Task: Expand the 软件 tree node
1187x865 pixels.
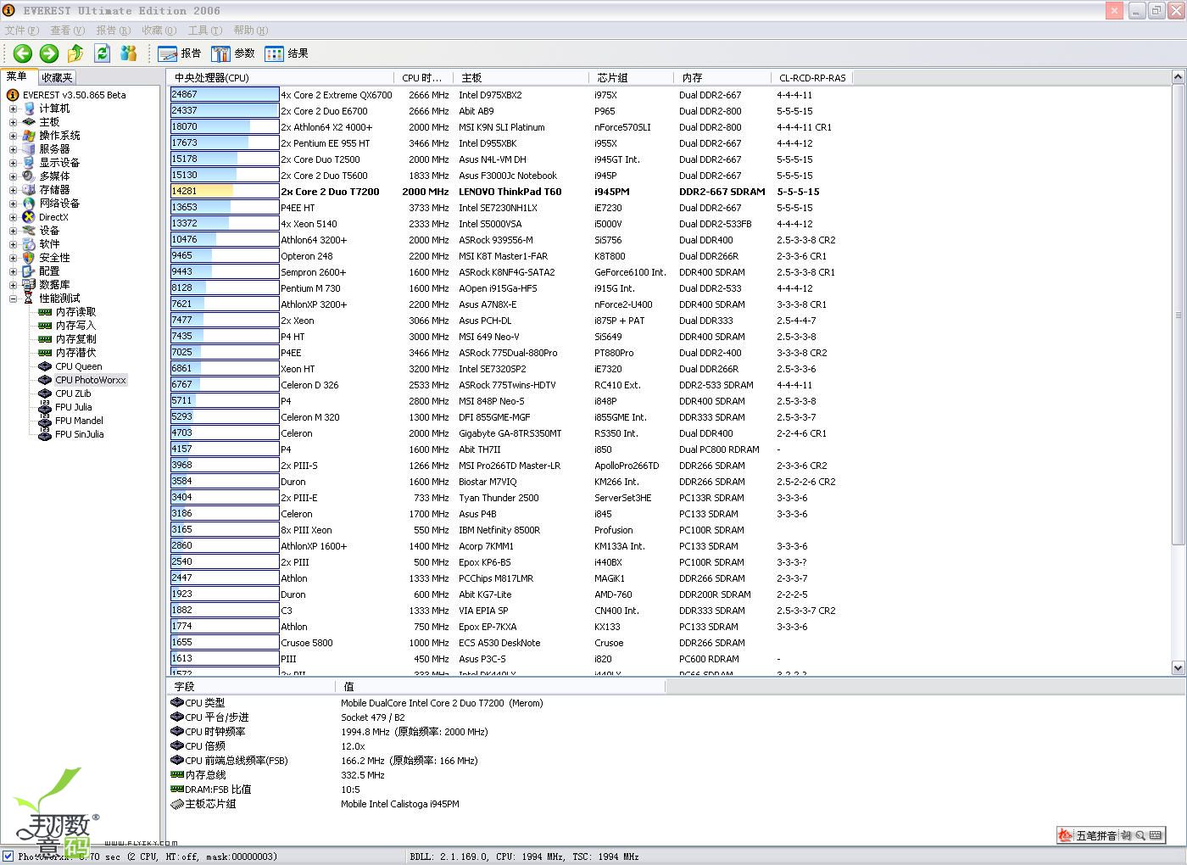Action: pyautogui.click(x=13, y=244)
